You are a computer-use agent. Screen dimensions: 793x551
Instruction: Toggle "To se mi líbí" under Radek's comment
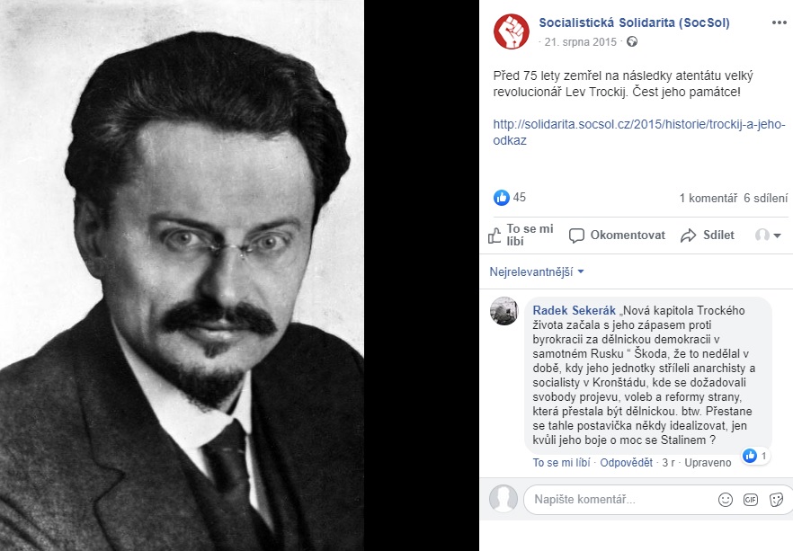coord(561,463)
